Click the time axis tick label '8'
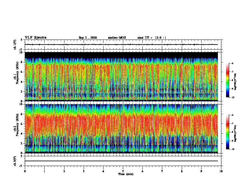 pyautogui.click(x=182, y=171)
